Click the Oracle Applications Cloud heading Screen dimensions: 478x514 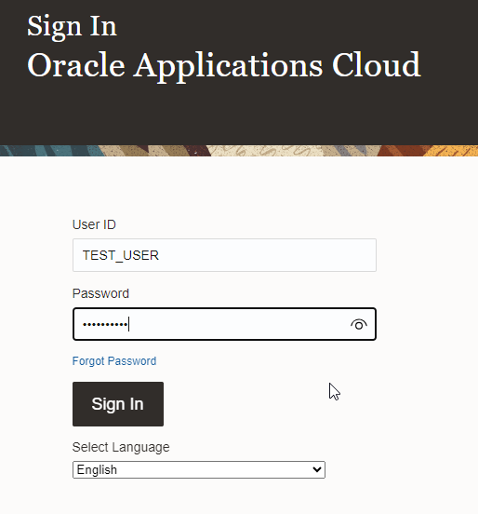pyautogui.click(x=224, y=65)
